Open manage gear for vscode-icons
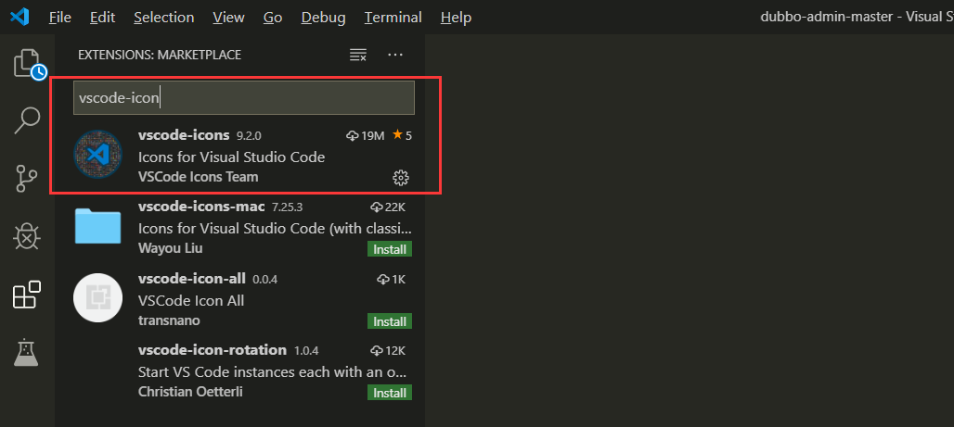The height and width of the screenshot is (427, 954). coord(401,177)
